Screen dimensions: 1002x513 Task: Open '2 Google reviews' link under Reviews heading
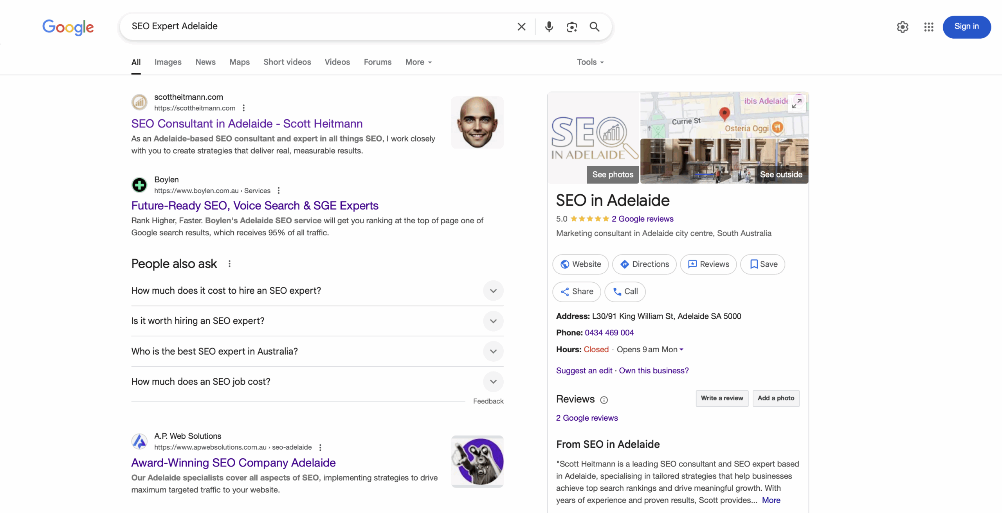pyautogui.click(x=587, y=418)
